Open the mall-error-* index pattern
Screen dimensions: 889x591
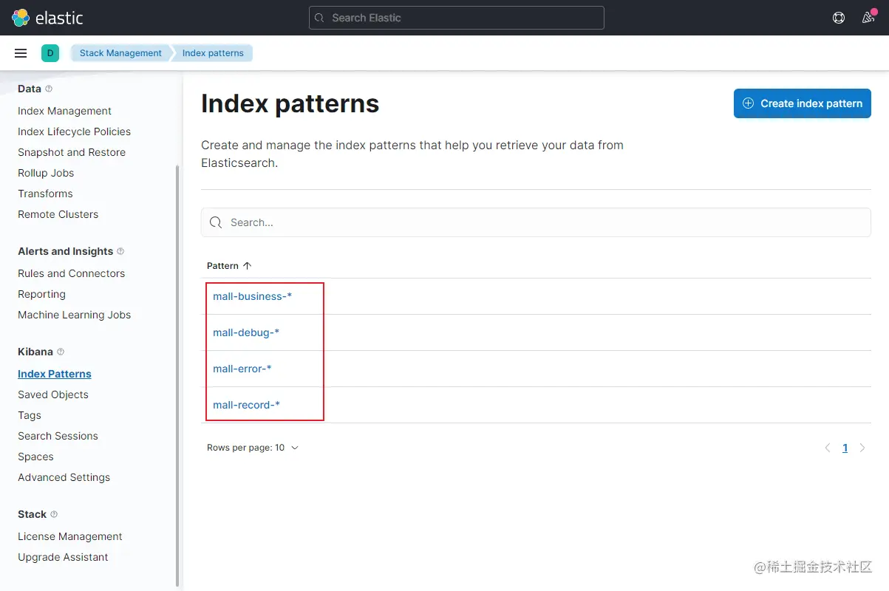tap(242, 369)
